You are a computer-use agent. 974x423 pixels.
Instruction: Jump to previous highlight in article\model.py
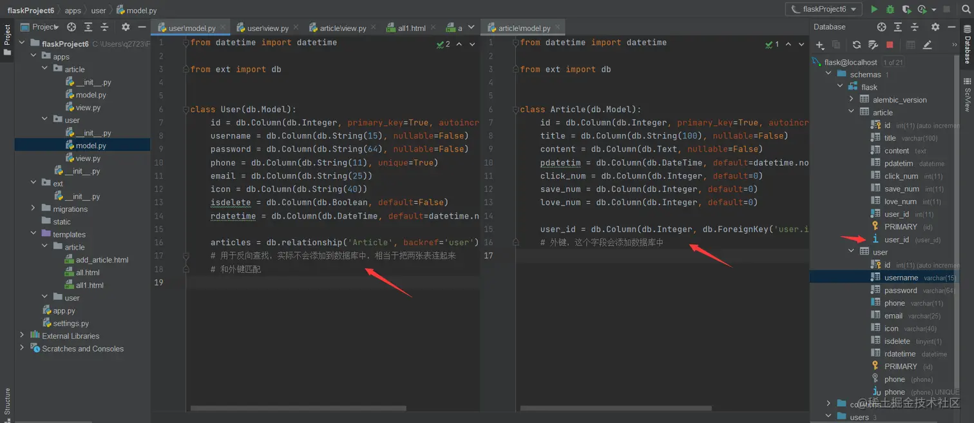point(788,44)
